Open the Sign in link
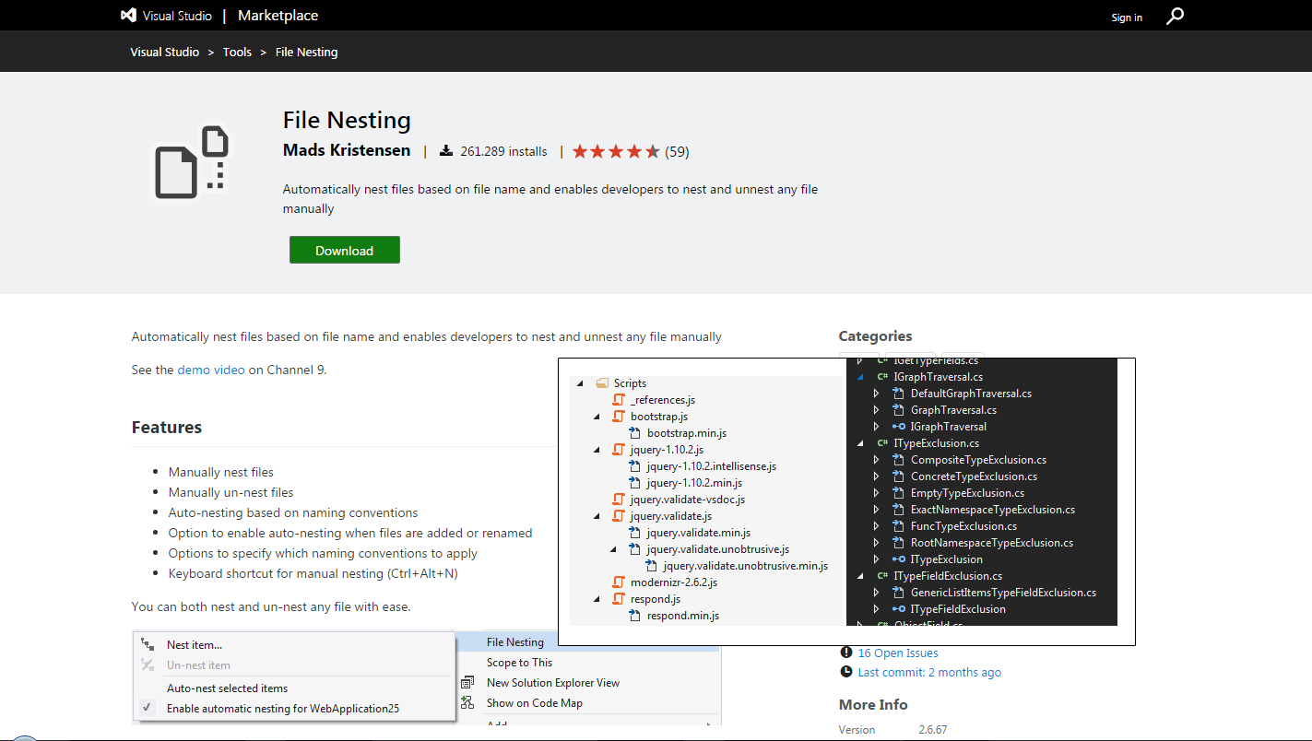Viewport: 1312px width, 741px height. 1127,18
